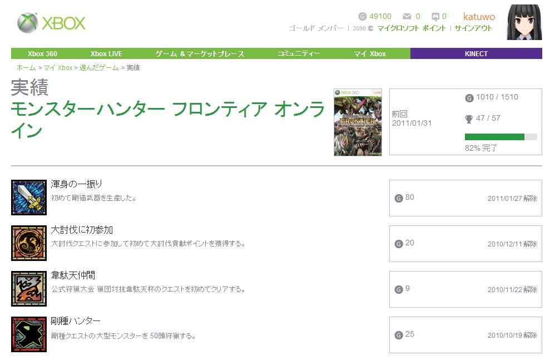545x360 pixels.
Task: Click the 2010/11/22 解除 unlock date
Action: 512,289
